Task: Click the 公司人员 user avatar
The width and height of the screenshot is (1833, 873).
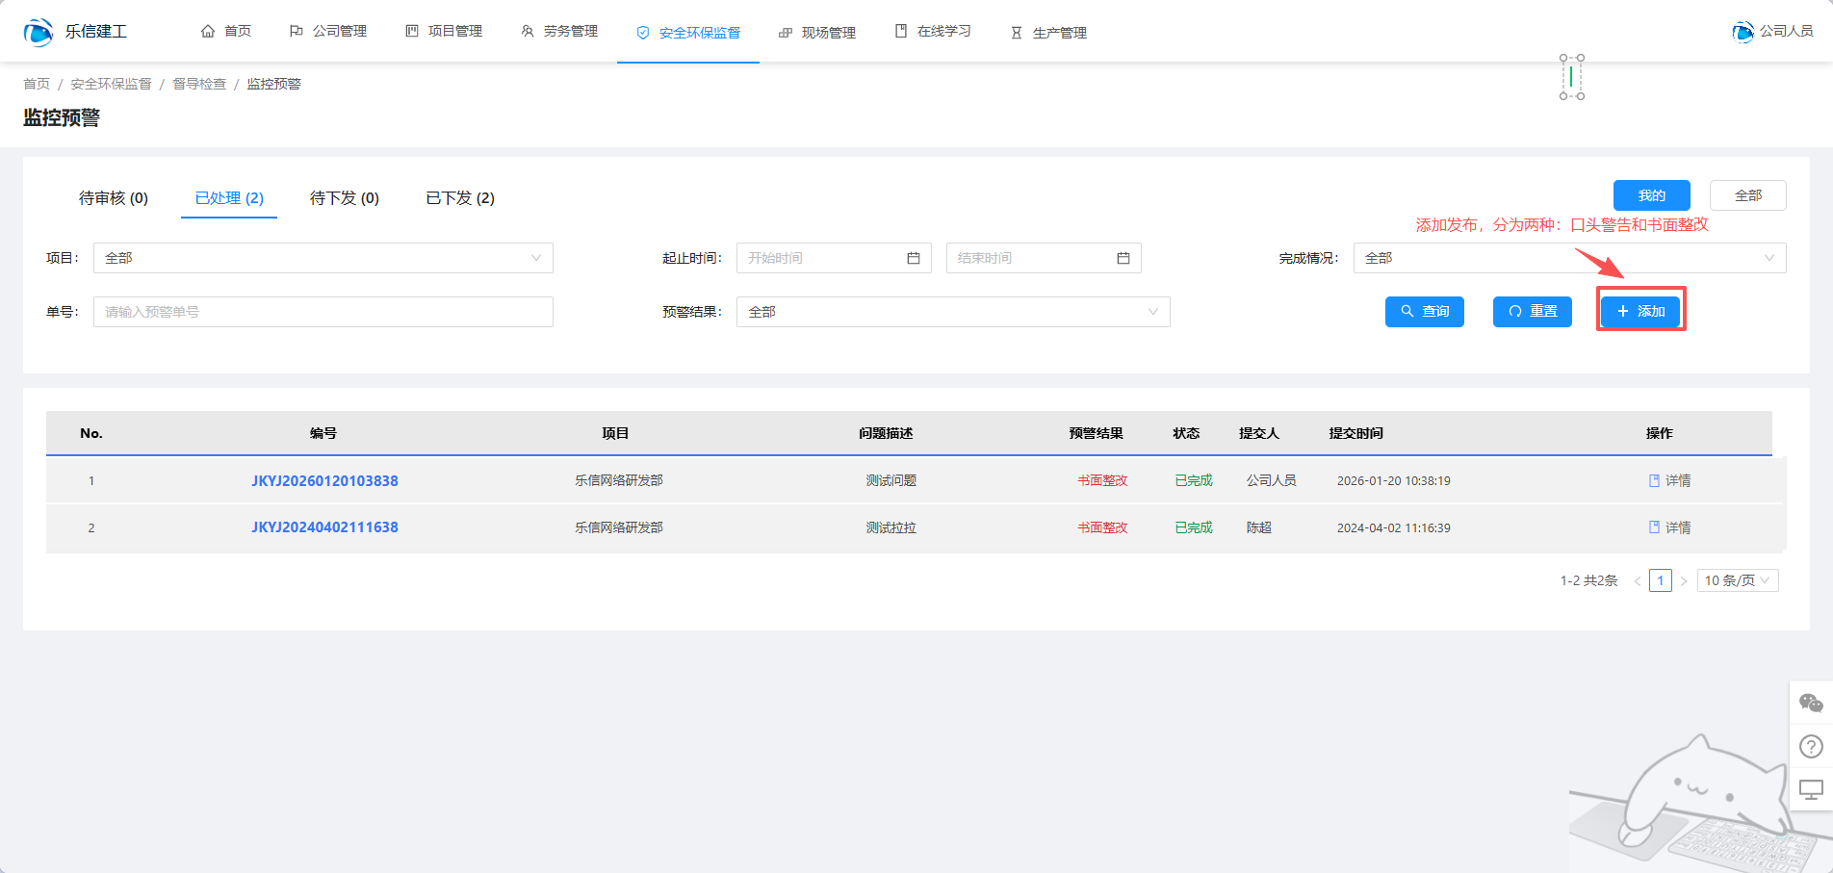Action: coord(1743,32)
